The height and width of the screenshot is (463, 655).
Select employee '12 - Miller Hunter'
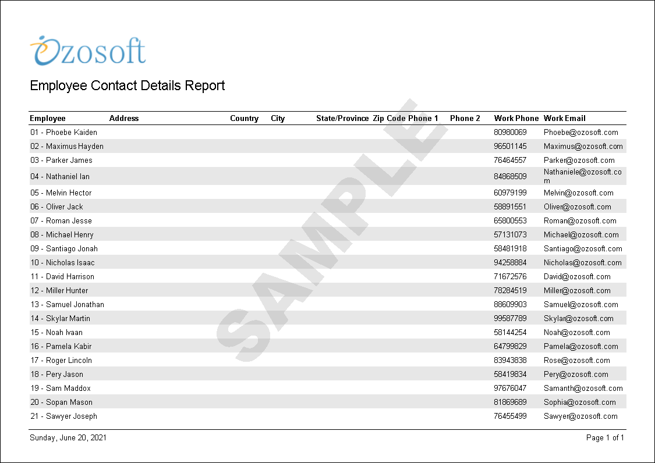59,291
